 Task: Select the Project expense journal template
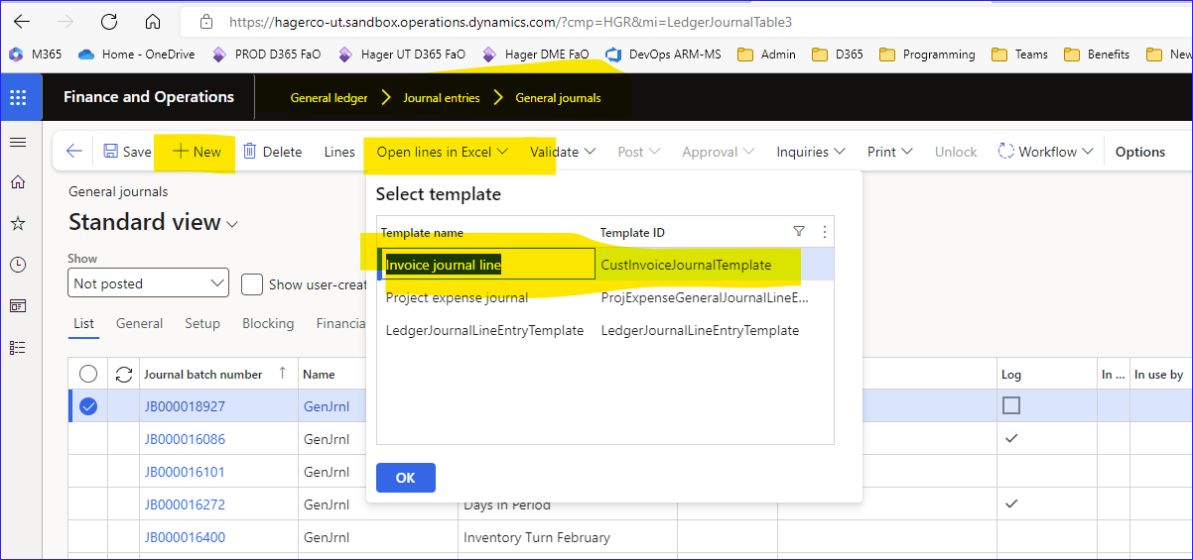coord(457,297)
